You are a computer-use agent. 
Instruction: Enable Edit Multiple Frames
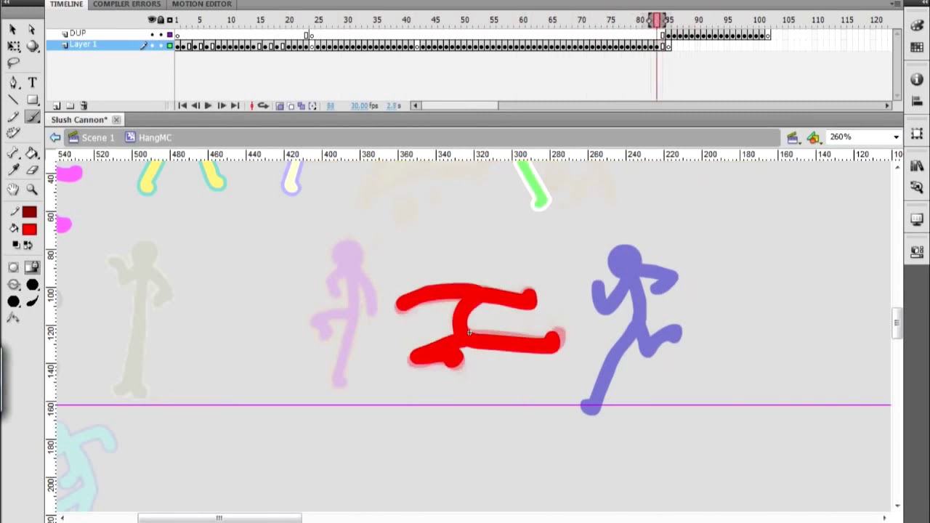tap(302, 106)
